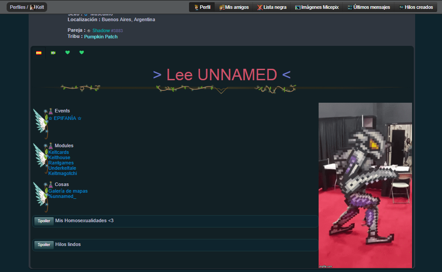Click the Kelt avatar icon in breadcrumb

pyautogui.click(x=33, y=7)
